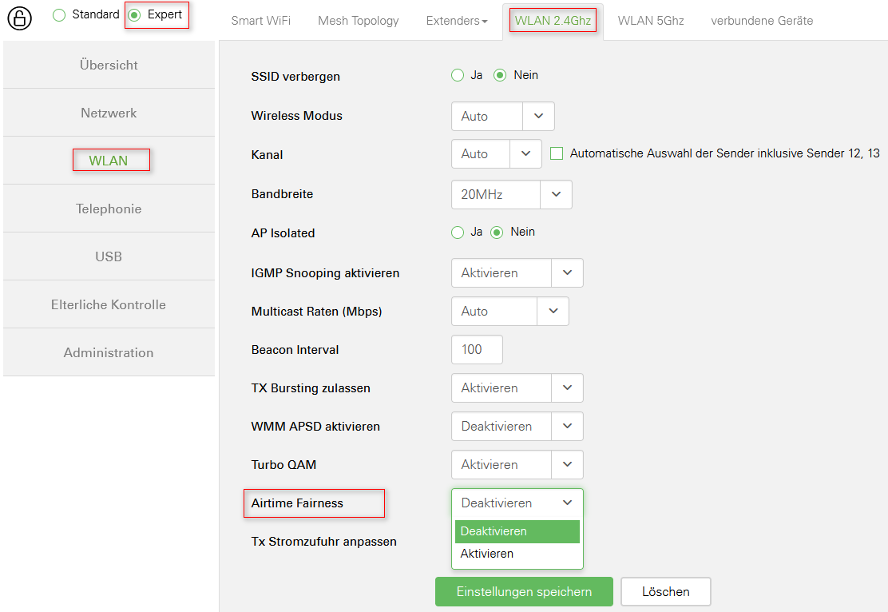Open the Turbo QAM dropdown
The width and height of the screenshot is (888, 612).
pyautogui.click(x=517, y=464)
